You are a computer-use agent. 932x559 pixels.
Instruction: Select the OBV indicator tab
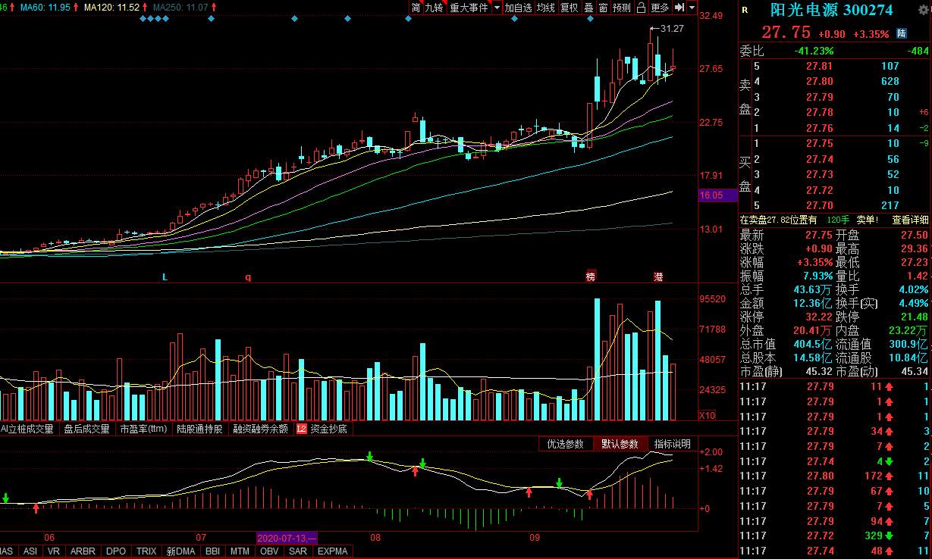coord(269,551)
